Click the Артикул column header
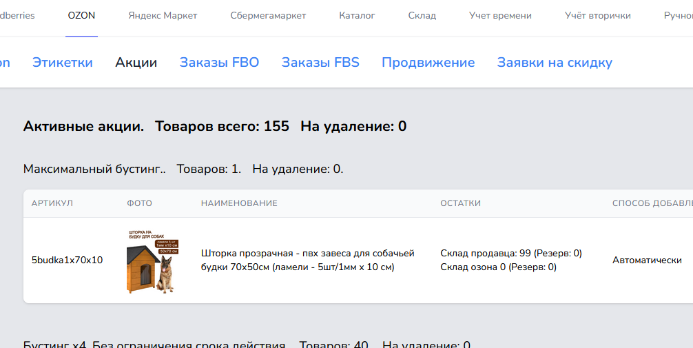Screen dimensions: 693x348 pyautogui.click(x=52, y=203)
